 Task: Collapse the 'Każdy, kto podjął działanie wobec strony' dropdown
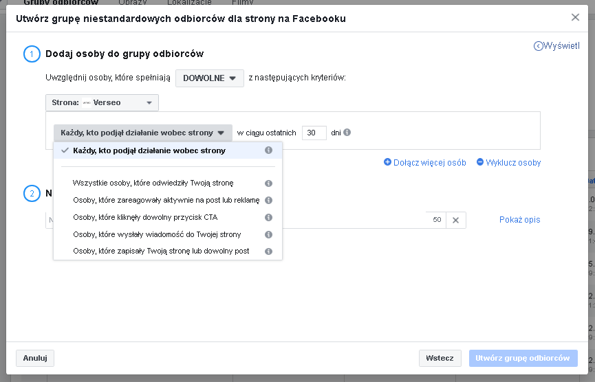(142, 133)
